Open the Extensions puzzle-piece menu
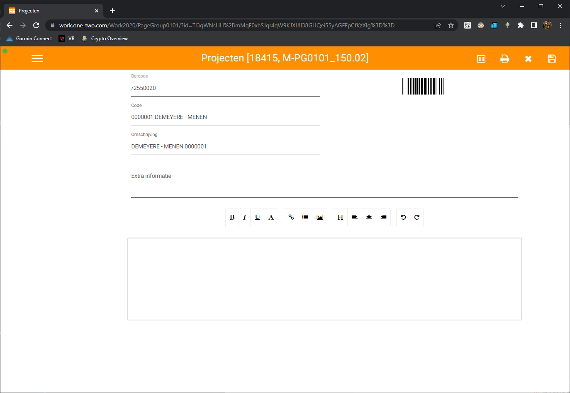 click(521, 25)
